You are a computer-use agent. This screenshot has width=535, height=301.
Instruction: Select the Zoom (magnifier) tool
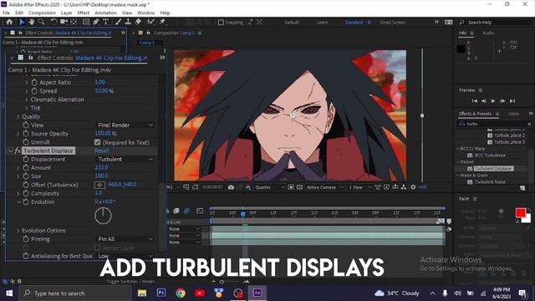pos(42,22)
